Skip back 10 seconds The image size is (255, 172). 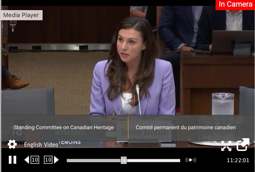coord(32,160)
